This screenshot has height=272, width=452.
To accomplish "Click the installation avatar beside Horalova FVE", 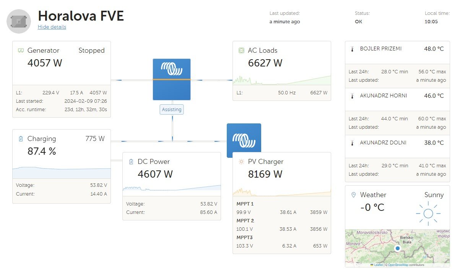I will pos(19,21).
